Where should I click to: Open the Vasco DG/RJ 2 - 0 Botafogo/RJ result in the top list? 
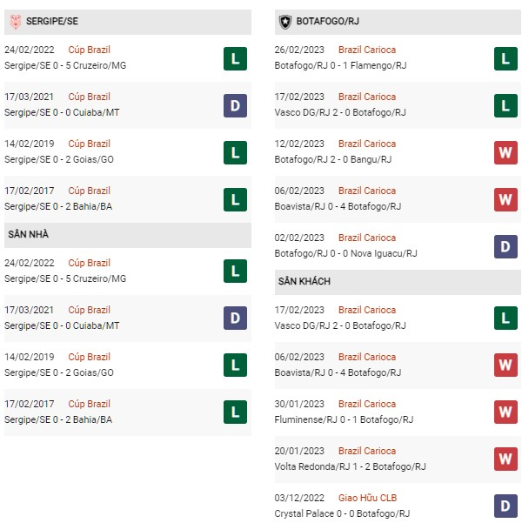340,112
